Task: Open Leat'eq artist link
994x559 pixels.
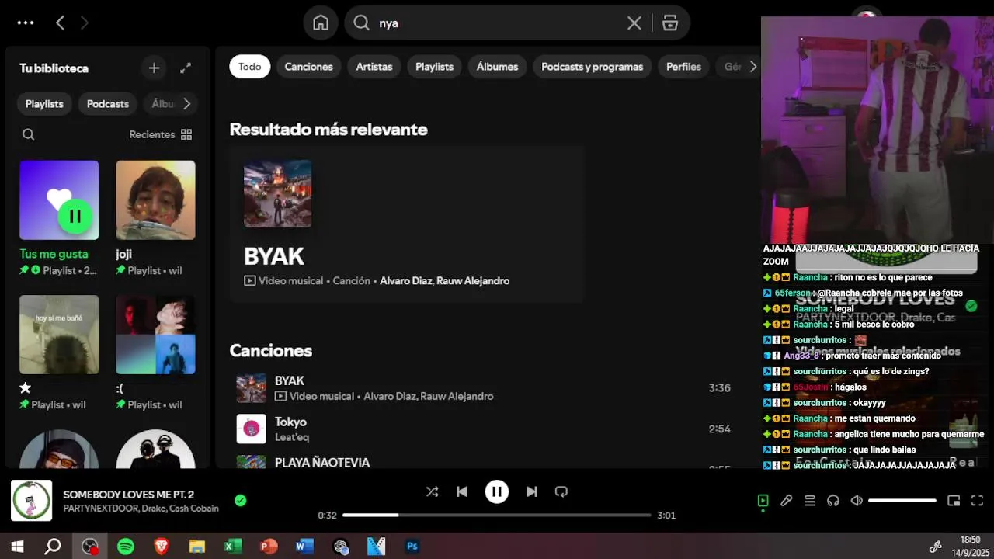Action: 292,437
